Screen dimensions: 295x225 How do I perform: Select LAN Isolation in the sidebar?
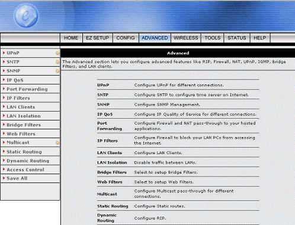(24, 116)
